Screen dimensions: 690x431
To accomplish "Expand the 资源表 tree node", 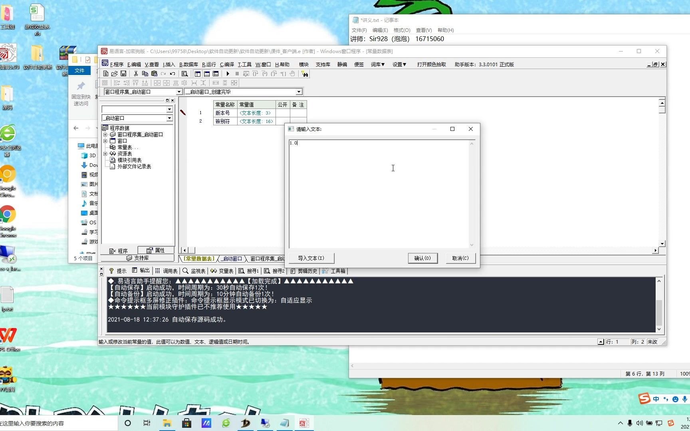I will tap(105, 154).
